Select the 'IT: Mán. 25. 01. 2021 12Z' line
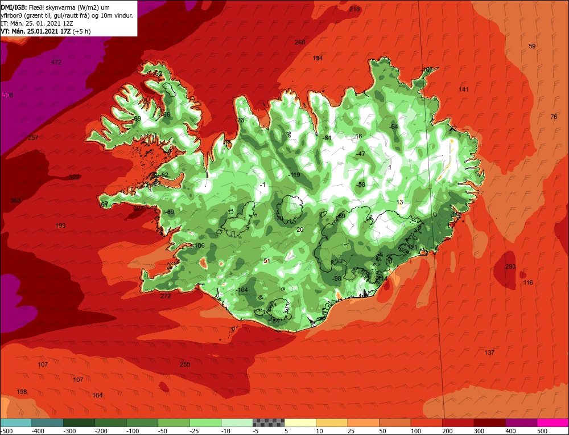The image size is (569, 435). click(x=37, y=23)
